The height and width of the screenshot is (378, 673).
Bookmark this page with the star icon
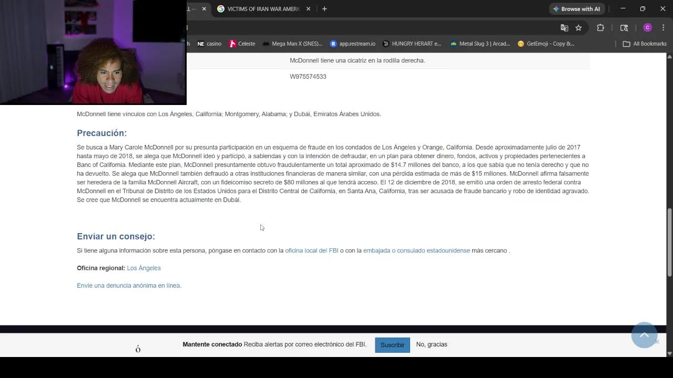(578, 28)
